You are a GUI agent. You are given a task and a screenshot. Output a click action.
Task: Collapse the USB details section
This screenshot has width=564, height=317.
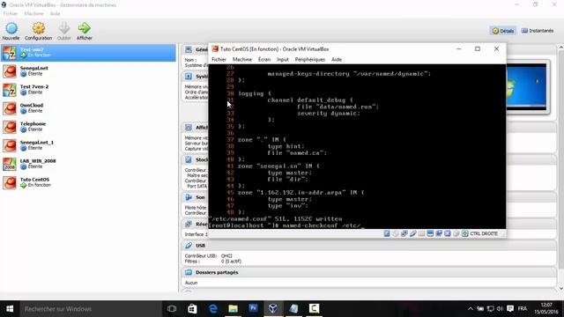(x=200, y=246)
